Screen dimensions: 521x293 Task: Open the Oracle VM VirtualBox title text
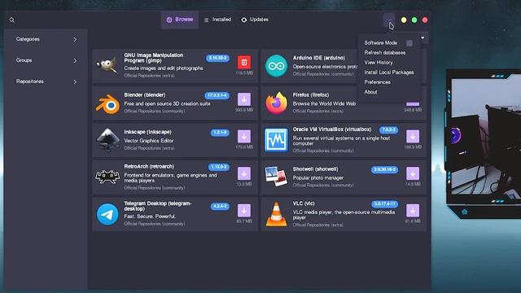click(x=332, y=129)
